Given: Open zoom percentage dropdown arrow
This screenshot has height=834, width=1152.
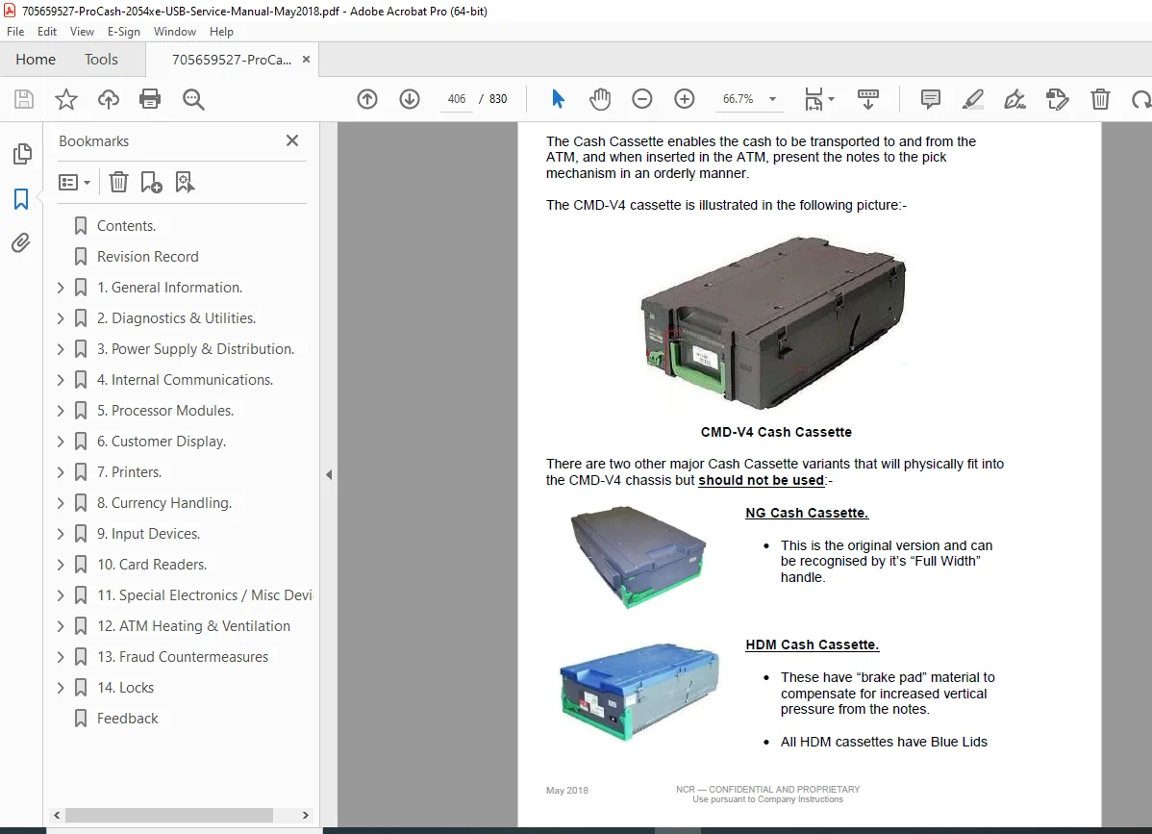Looking at the screenshot, I should point(772,99).
